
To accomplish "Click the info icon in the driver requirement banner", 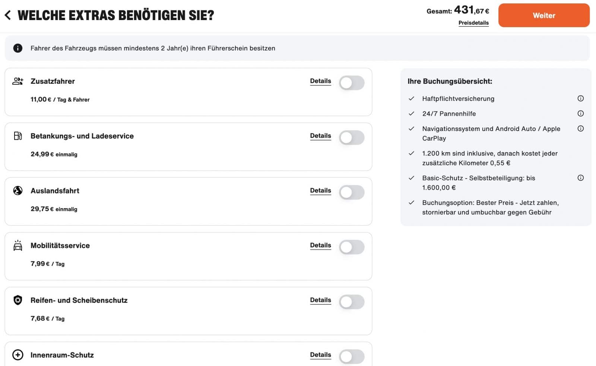I will tap(18, 48).
